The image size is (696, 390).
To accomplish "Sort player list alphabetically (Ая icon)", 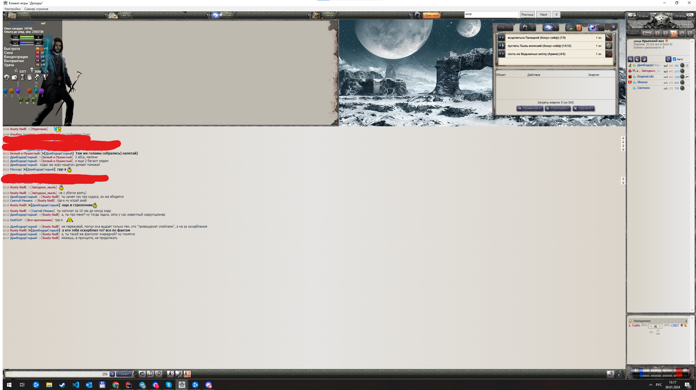I will (x=630, y=59).
